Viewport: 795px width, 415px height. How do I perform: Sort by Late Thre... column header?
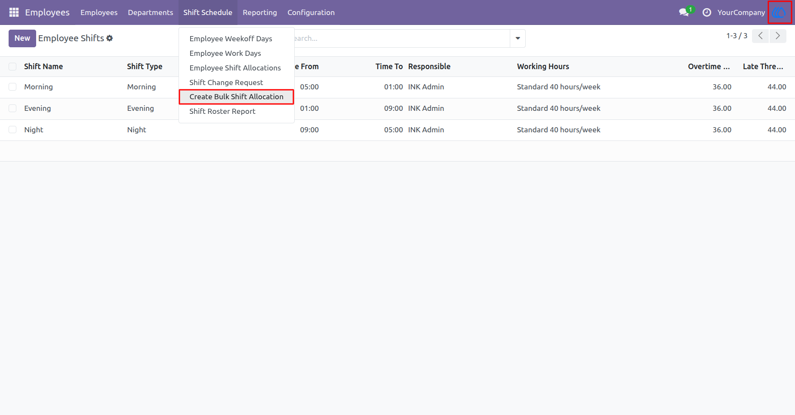(x=763, y=67)
